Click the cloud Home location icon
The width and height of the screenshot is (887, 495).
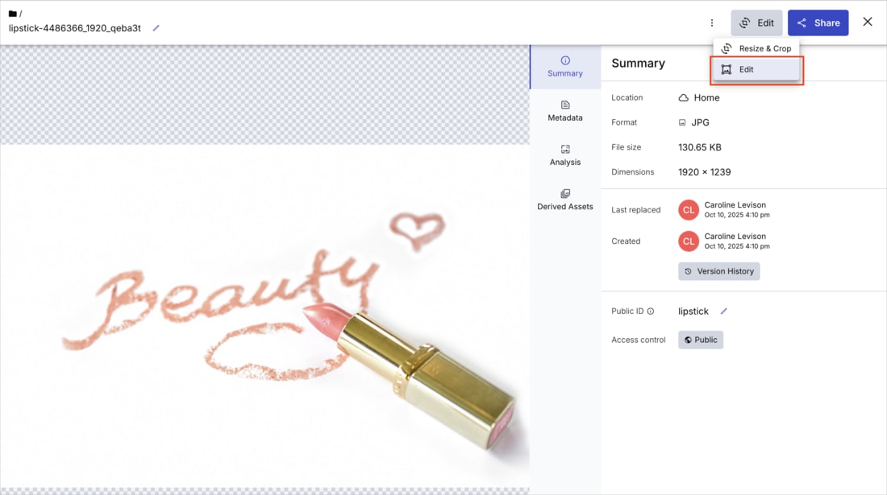coord(683,98)
